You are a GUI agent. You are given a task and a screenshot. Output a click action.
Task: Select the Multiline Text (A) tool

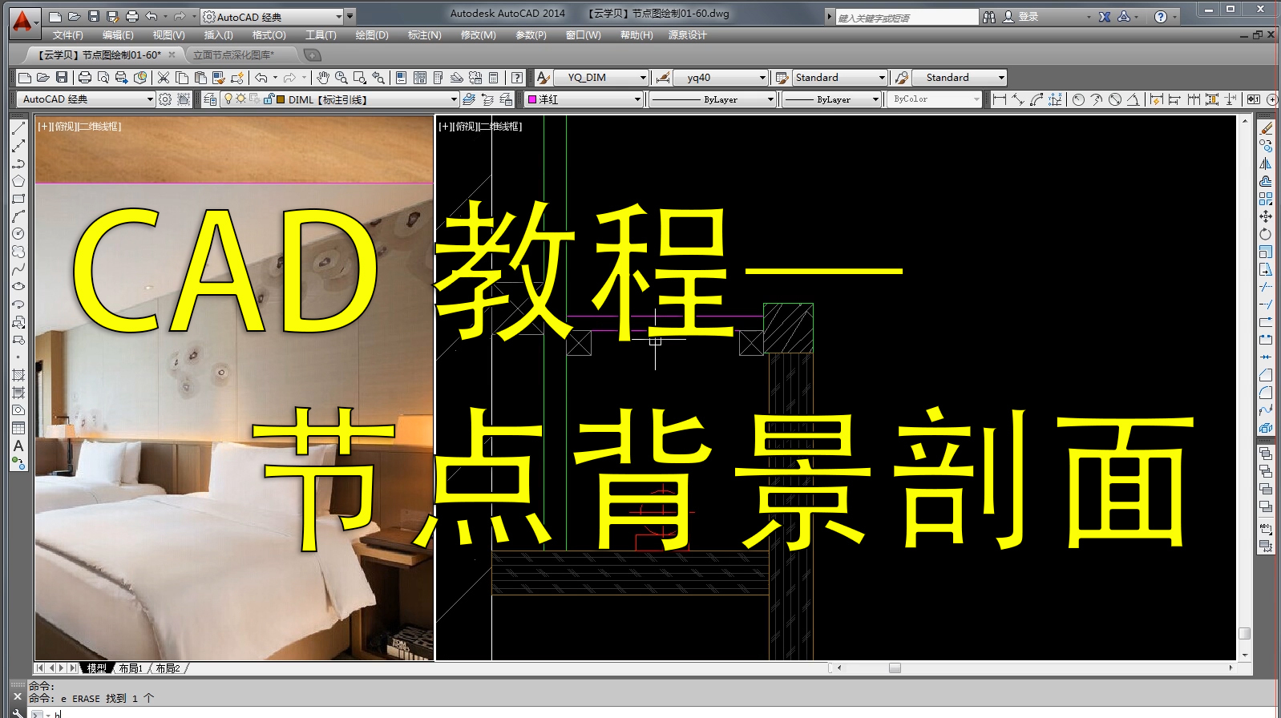18,446
